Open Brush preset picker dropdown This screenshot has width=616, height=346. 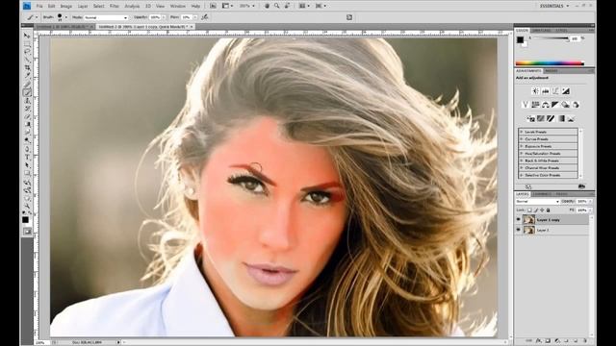pos(65,17)
